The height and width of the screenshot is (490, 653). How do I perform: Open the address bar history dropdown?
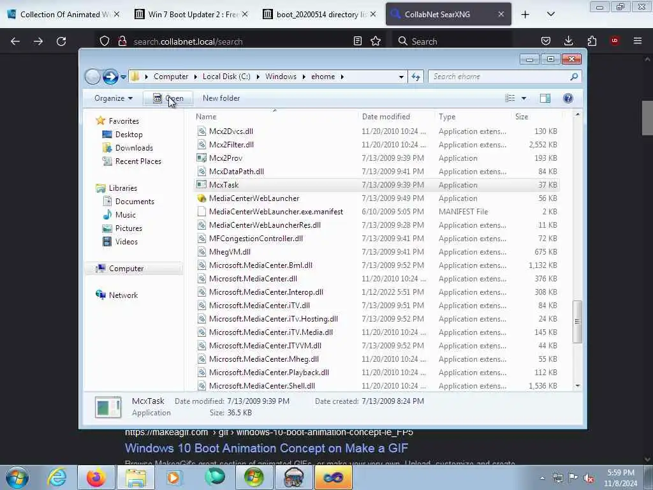click(401, 77)
